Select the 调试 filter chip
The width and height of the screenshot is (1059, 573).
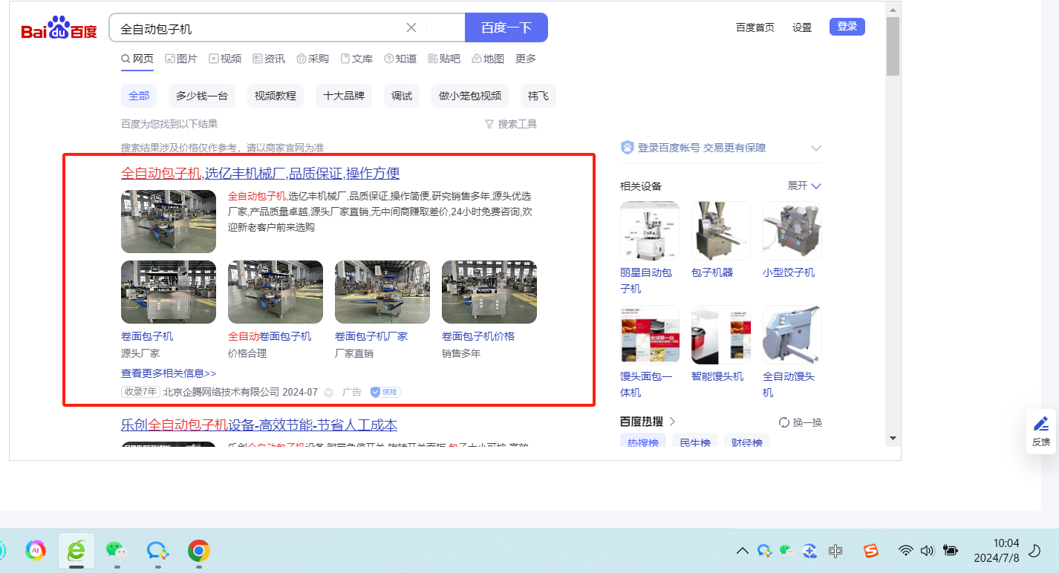[x=402, y=96]
